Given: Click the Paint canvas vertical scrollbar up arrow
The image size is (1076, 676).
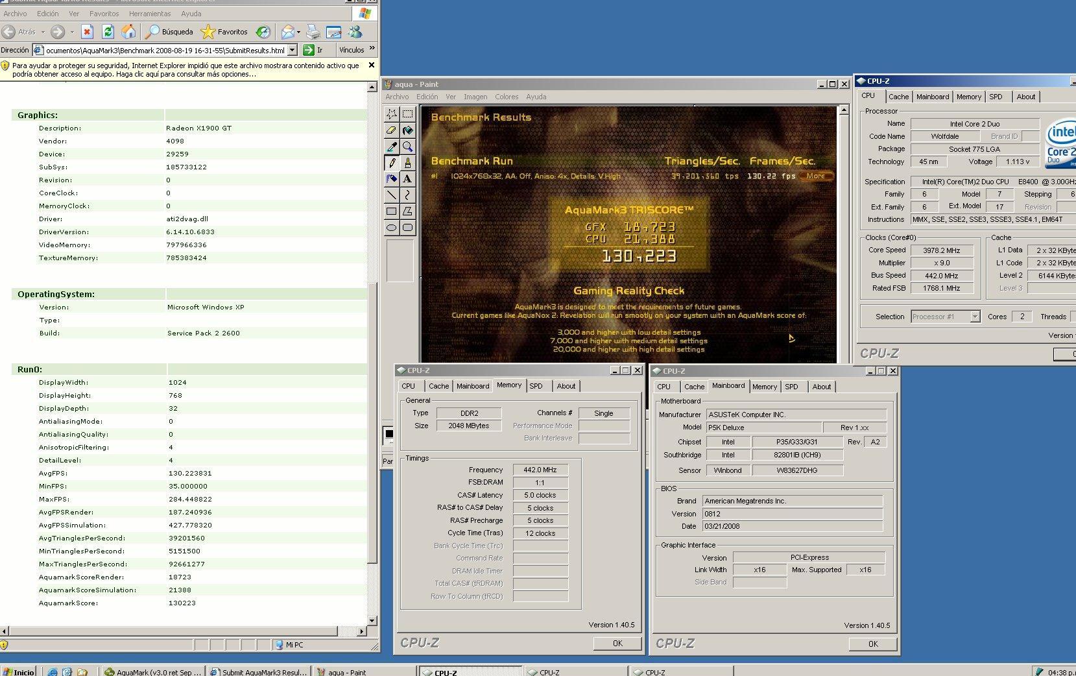Looking at the screenshot, I should (843, 110).
